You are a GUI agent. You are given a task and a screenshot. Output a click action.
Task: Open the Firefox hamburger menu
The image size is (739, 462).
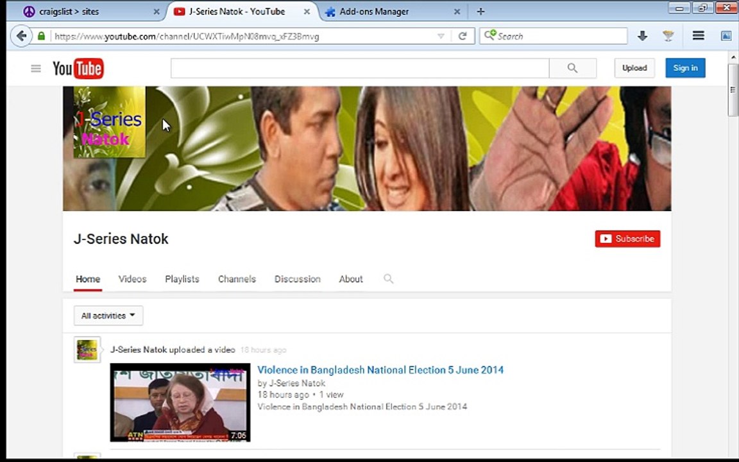[699, 36]
